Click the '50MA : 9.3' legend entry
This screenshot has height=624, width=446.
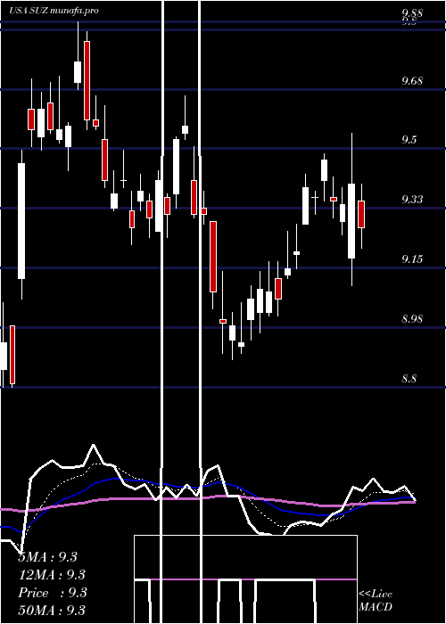[52, 610]
